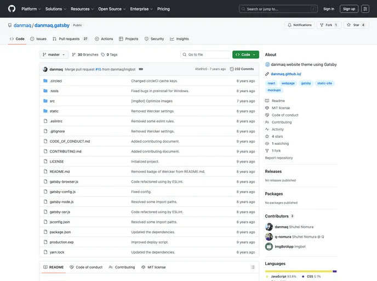Click the Notifications bell button
The width and height of the screenshot is (377, 281).
point(299,25)
